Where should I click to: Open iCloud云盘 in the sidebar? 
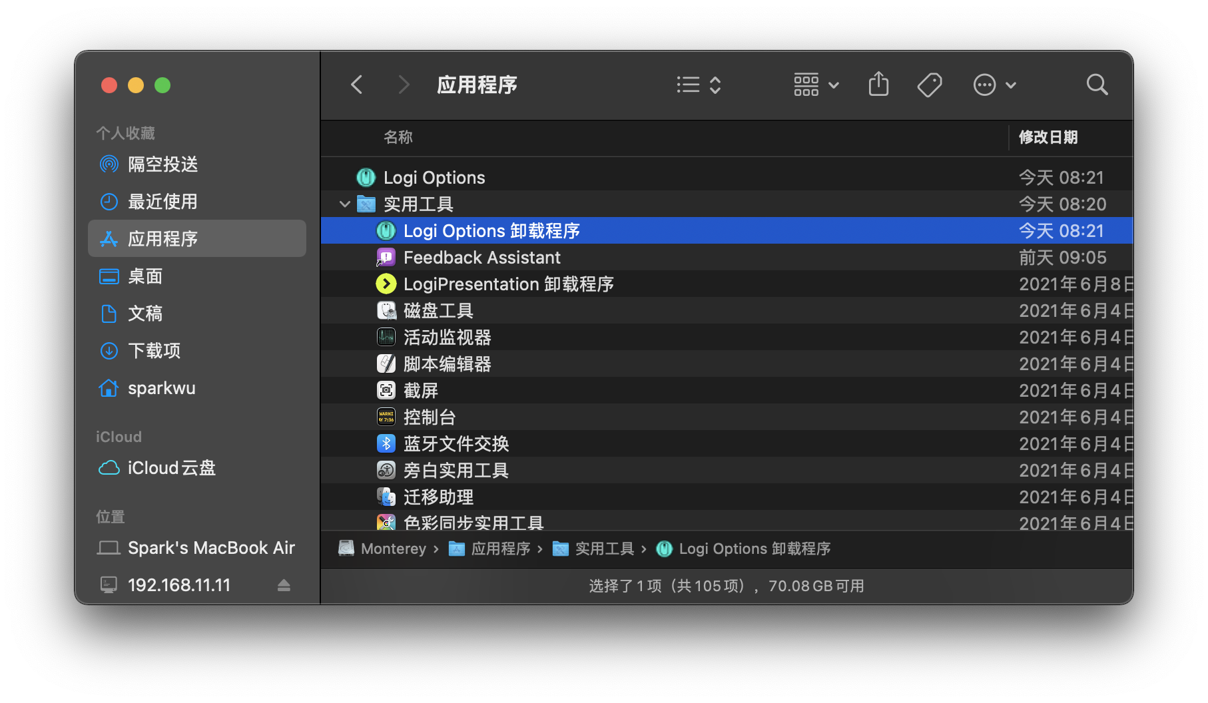click(x=171, y=468)
